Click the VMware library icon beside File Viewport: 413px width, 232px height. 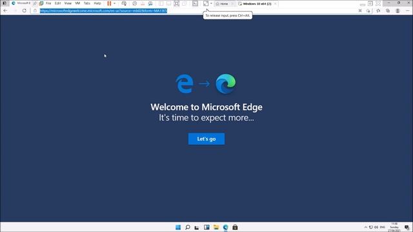coord(41,3)
